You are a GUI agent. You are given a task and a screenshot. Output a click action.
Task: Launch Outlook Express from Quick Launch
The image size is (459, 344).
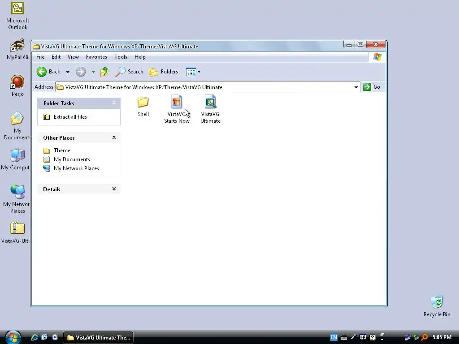pos(44,337)
